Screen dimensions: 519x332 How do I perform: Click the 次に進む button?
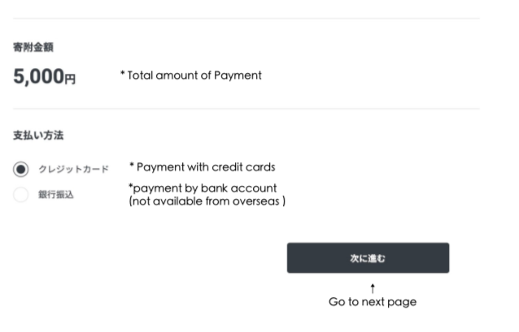368,258
